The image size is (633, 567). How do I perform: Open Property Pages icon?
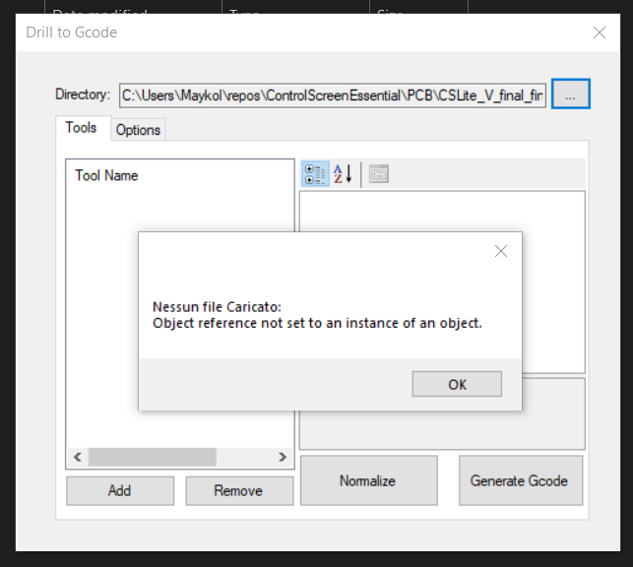point(379,174)
